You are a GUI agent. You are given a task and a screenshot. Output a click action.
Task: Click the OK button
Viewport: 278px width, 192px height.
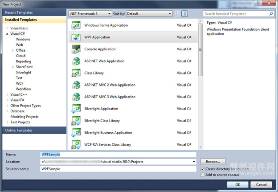237,184
